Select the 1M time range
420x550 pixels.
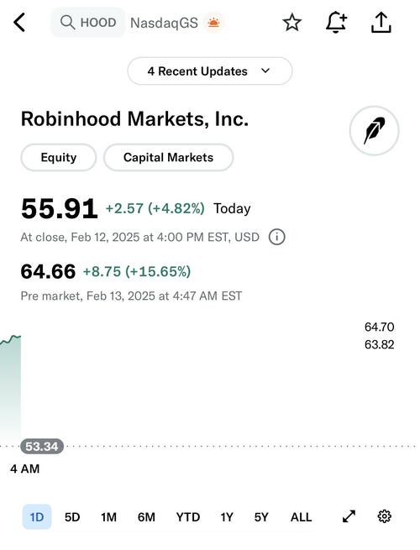pos(108,517)
